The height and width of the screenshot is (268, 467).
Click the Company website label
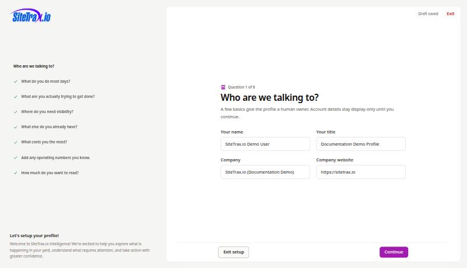click(335, 160)
